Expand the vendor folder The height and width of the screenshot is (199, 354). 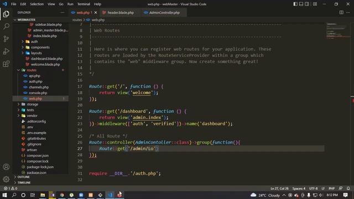click(x=32, y=116)
